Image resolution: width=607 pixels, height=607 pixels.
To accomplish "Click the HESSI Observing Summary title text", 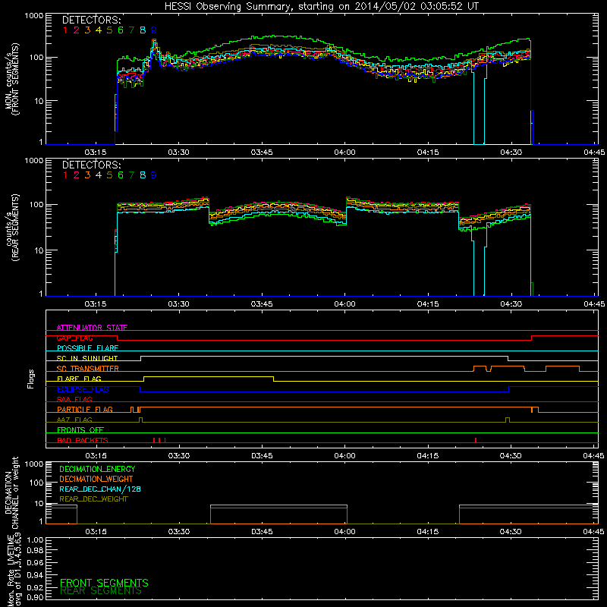I will pos(321,6).
